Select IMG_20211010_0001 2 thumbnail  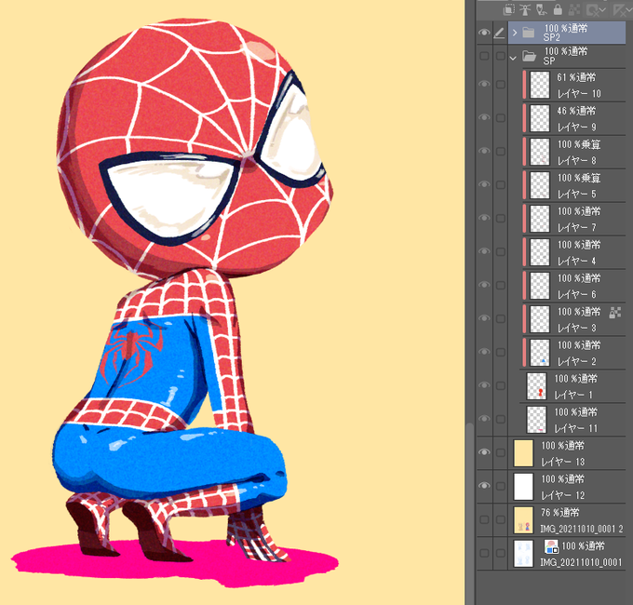coord(523,520)
